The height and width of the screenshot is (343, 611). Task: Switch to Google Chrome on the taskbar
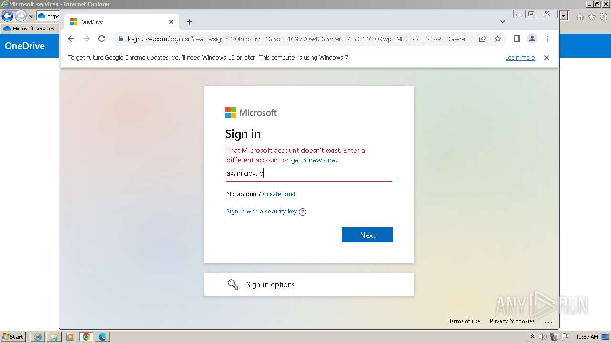86,337
